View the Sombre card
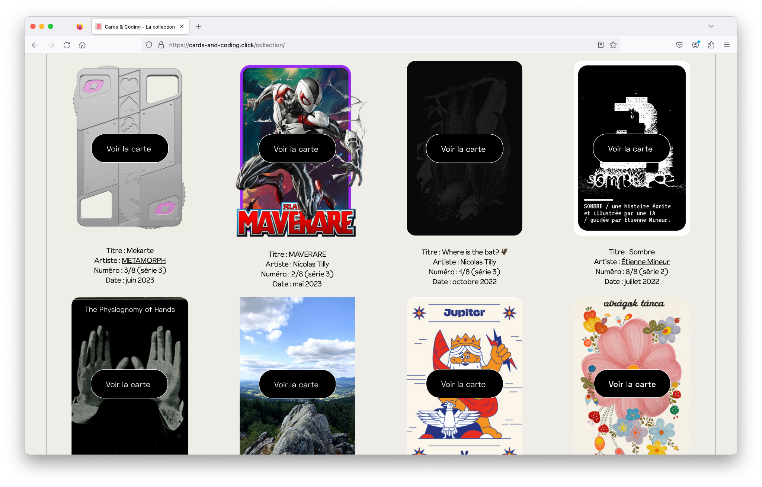The width and height of the screenshot is (762, 487). tap(631, 149)
